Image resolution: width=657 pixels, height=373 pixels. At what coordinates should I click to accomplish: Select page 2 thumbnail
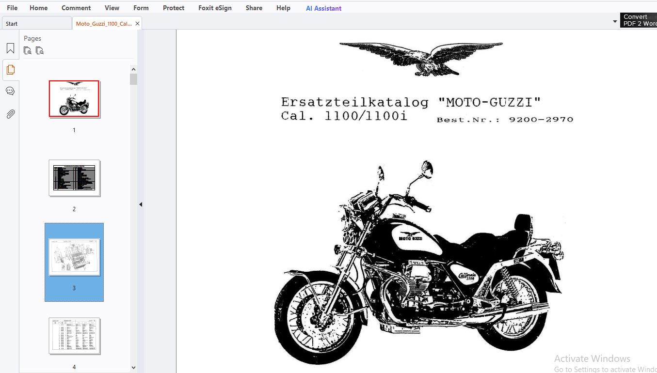74,178
